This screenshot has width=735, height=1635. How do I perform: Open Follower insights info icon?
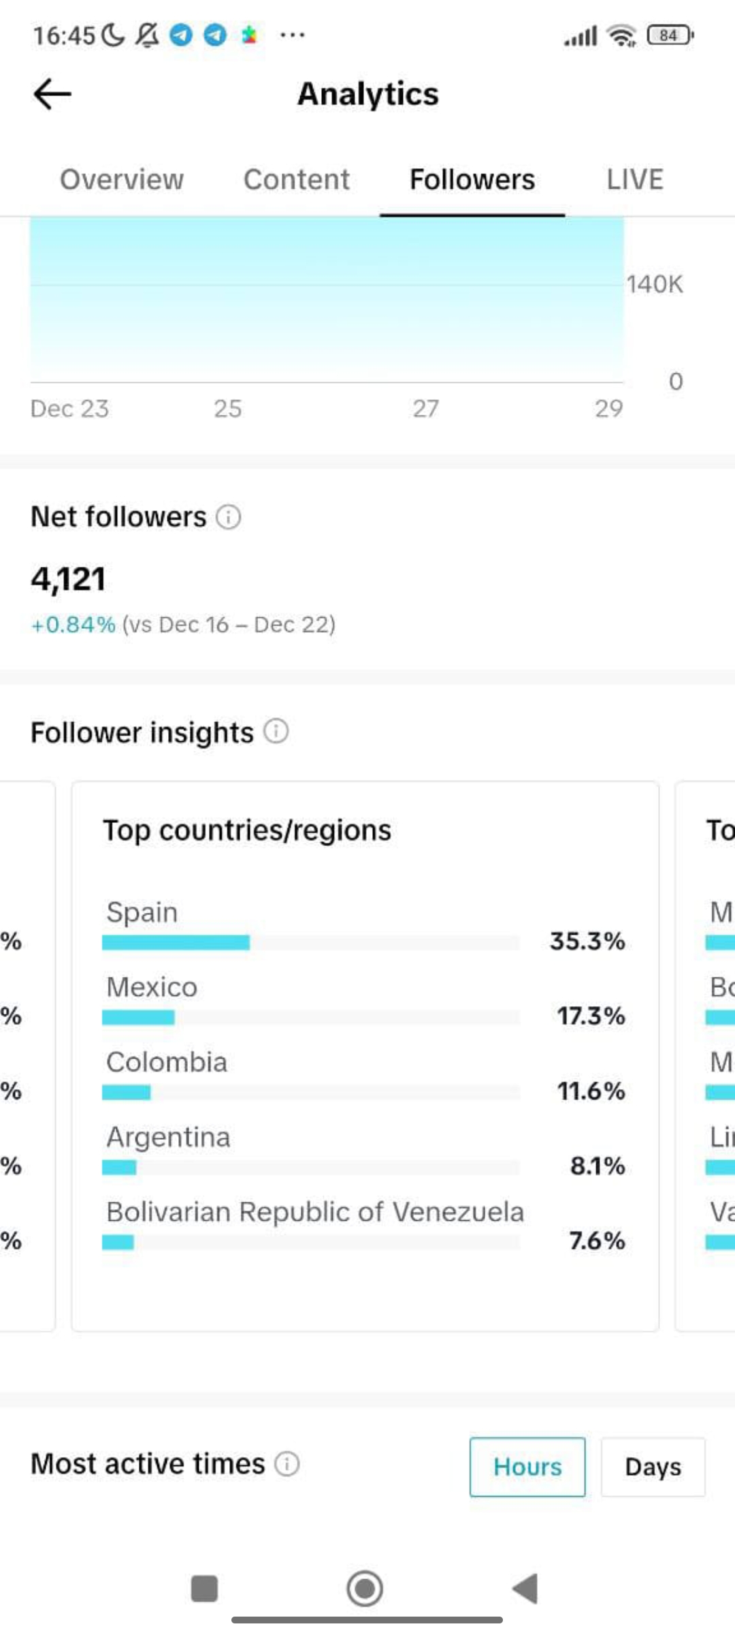(276, 731)
